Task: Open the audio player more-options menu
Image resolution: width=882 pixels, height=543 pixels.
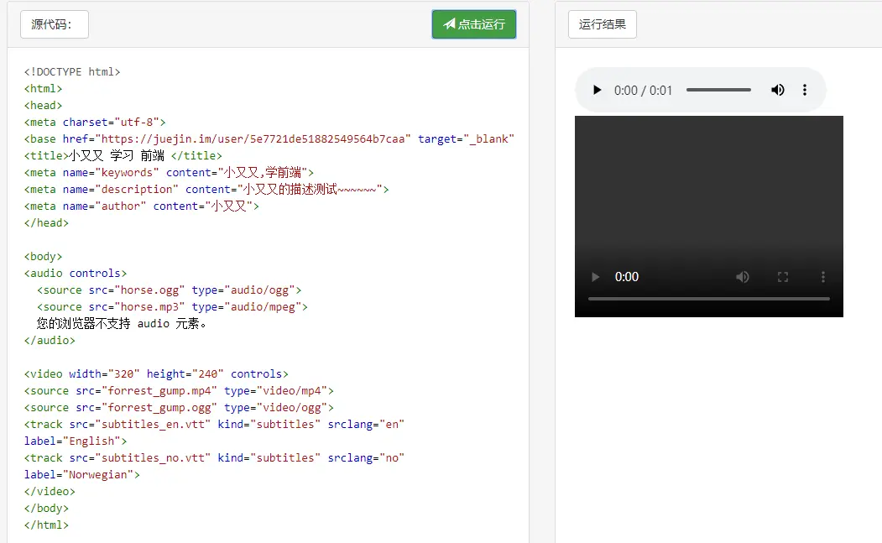Action: coord(805,90)
